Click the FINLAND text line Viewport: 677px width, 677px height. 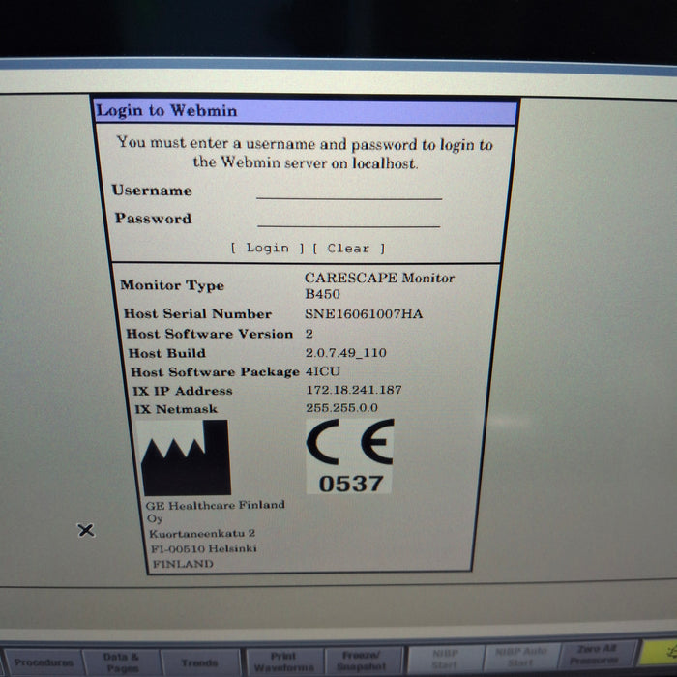click(183, 564)
